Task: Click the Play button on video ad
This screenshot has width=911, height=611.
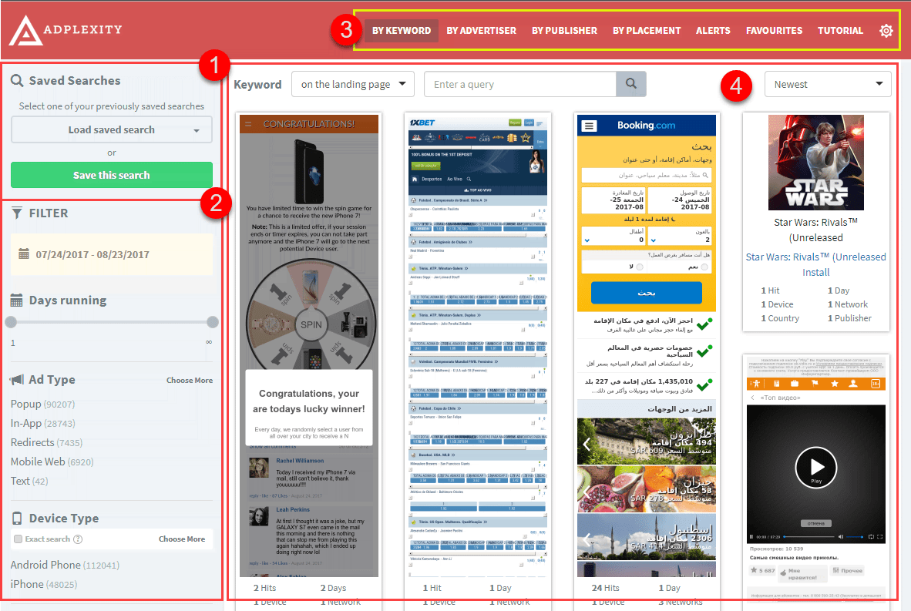Action: pyautogui.click(x=816, y=467)
